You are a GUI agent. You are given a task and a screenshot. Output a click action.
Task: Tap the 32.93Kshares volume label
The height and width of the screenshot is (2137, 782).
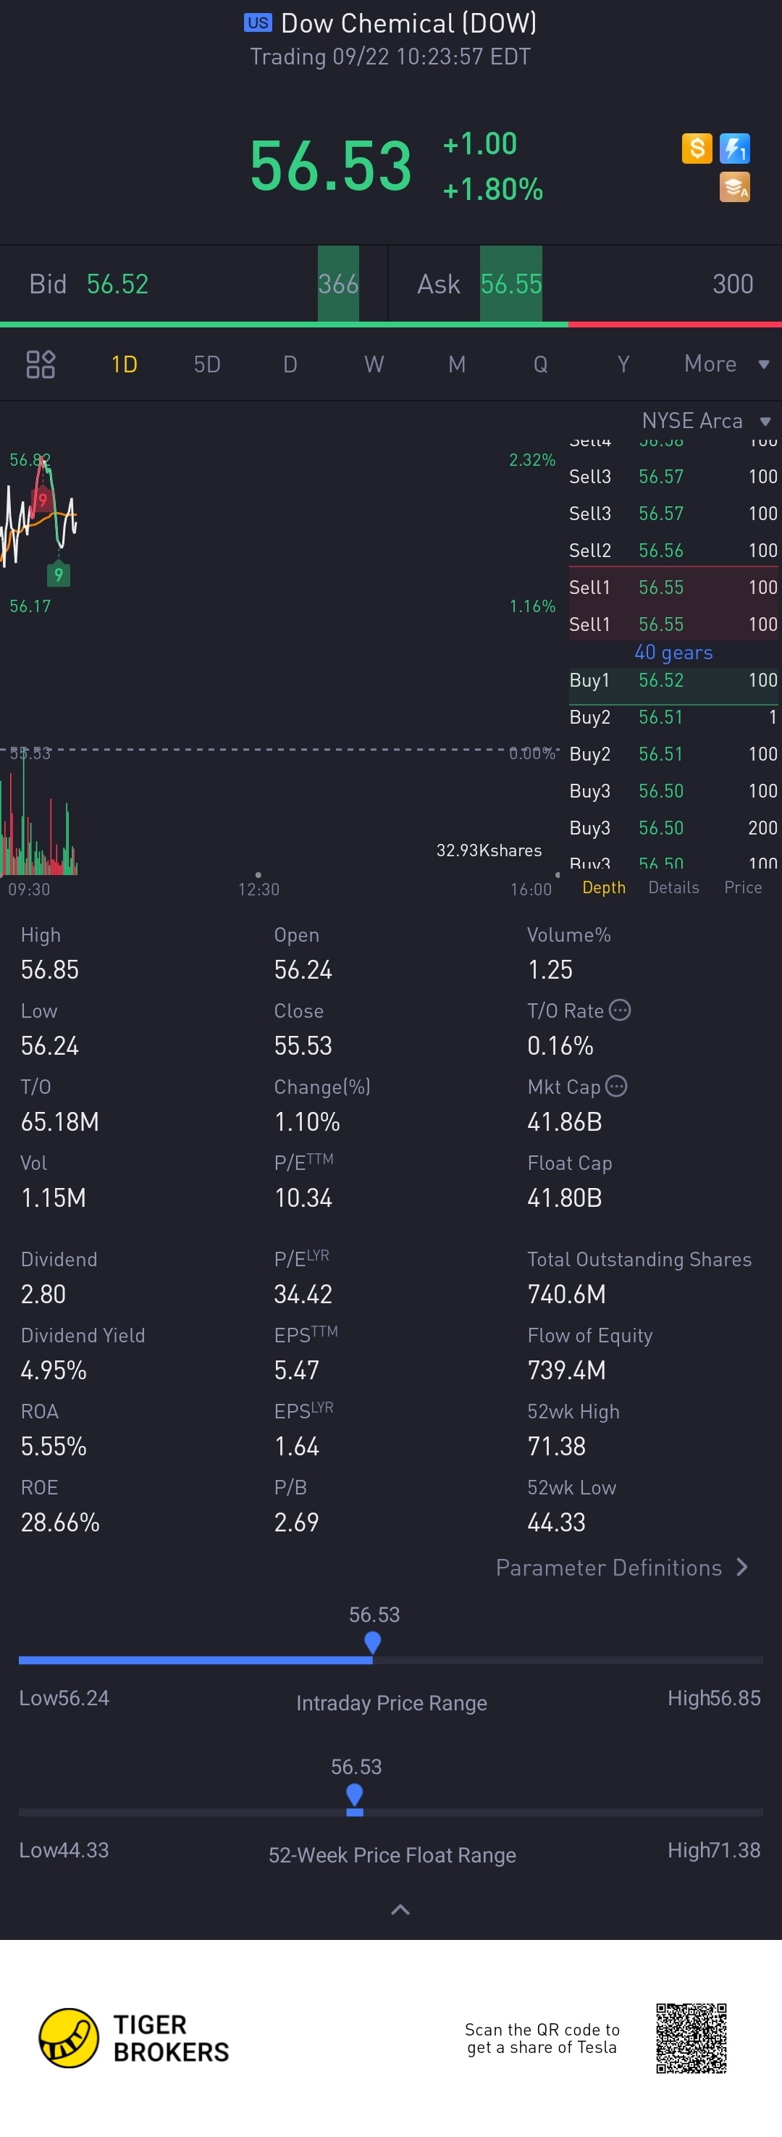pyautogui.click(x=489, y=850)
